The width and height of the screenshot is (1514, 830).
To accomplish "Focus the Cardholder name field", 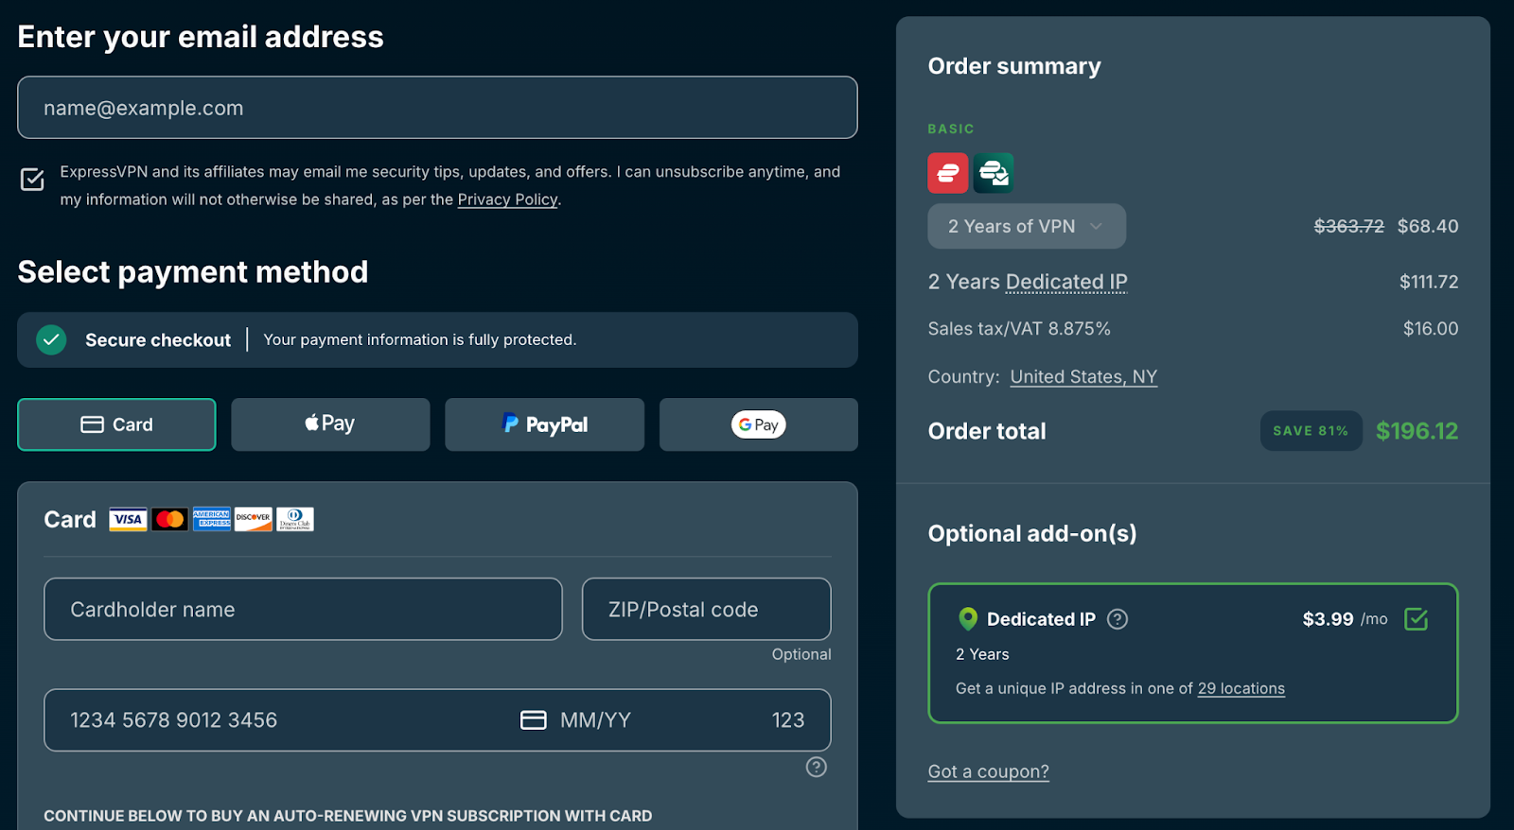I will [303, 610].
